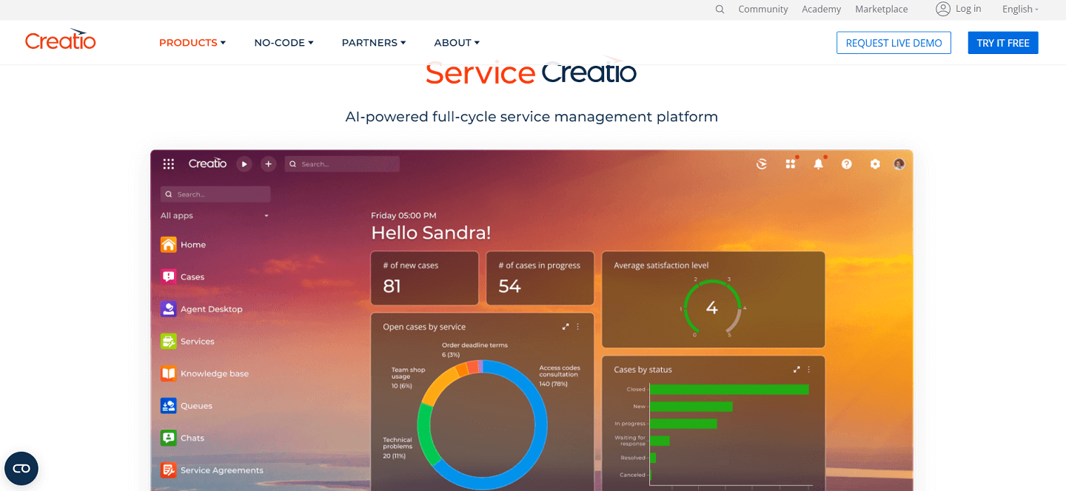This screenshot has width=1066, height=491.
Task: Expand the PRODUCTS dropdown menu
Action: 192,43
